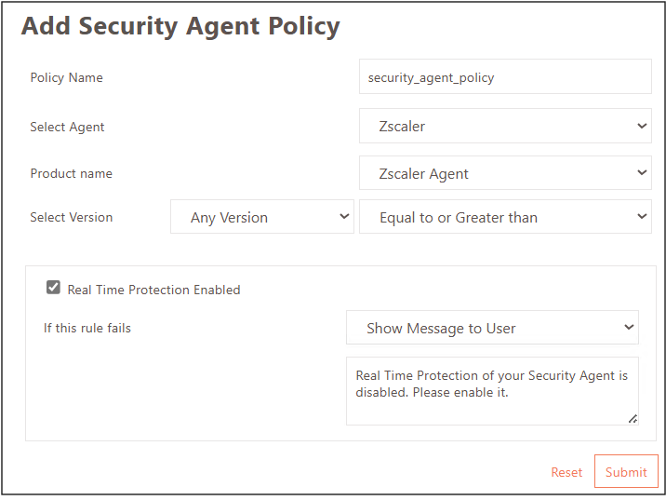Click the Select Version label
This screenshot has height=500, width=666.
pyautogui.click(x=71, y=217)
